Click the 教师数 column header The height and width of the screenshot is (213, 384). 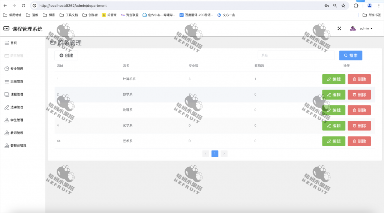pyautogui.click(x=259, y=66)
